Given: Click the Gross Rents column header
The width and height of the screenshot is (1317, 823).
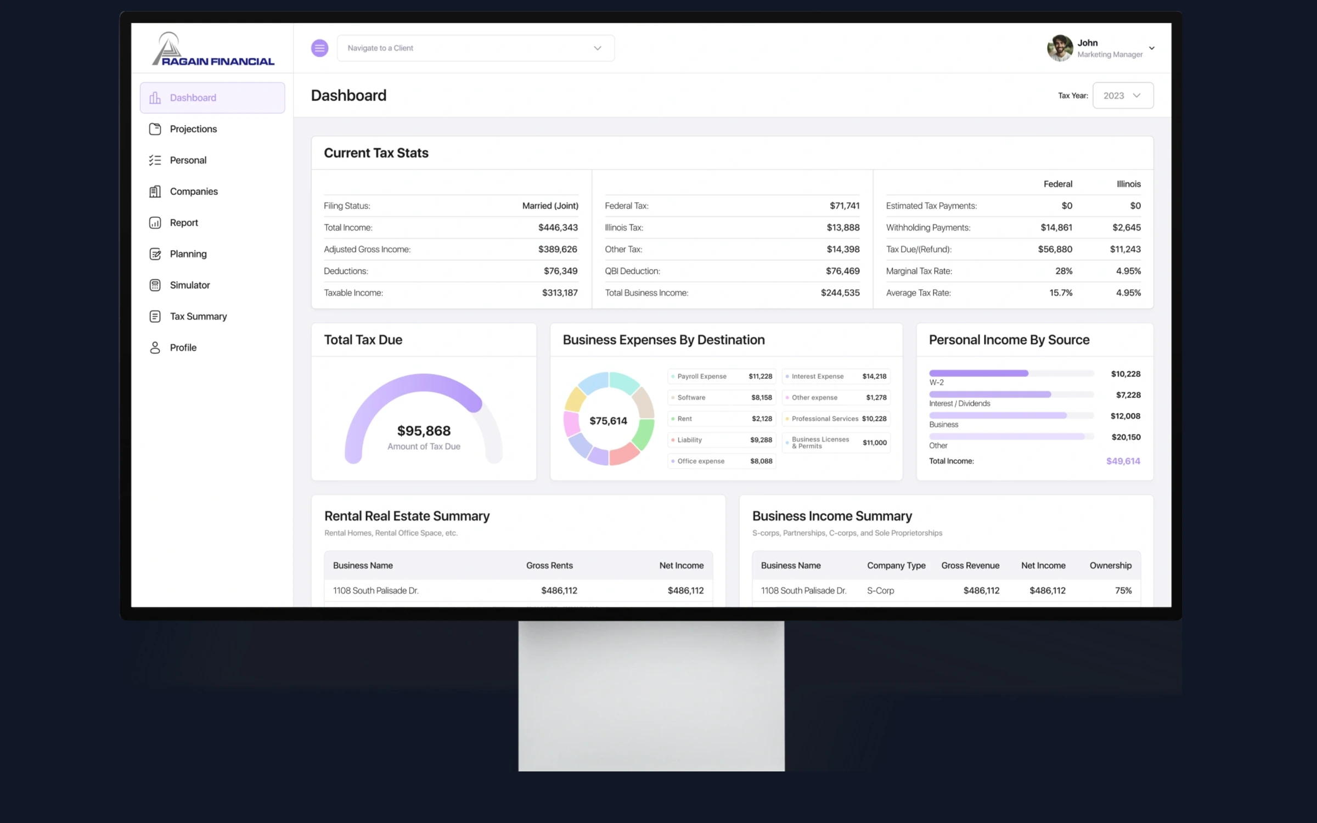Looking at the screenshot, I should (x=549, y=566).
